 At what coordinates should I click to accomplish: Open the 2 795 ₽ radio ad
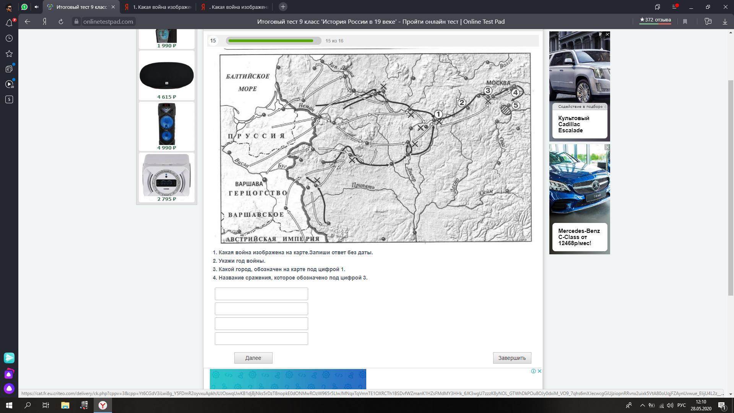[166, 177]
